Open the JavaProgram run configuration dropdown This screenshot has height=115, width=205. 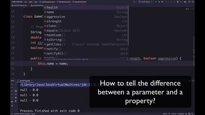point(145,2)
